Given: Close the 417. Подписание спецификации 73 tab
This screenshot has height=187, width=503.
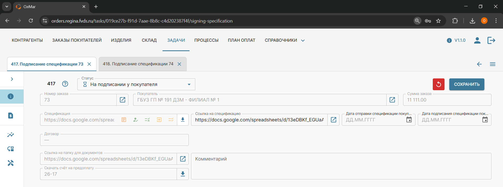Looking at the screenshot, I should point(89,64).
